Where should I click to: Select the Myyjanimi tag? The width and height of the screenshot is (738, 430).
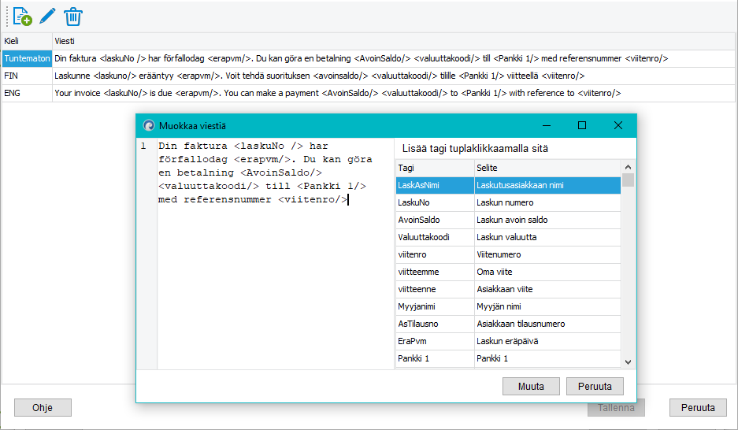[x=435, y=306]
